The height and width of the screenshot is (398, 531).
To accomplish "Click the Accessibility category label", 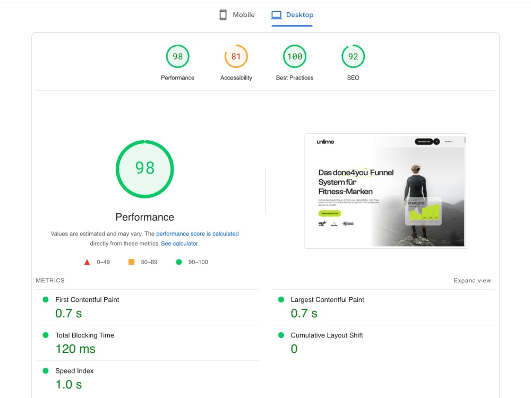I will coord(236,78).
